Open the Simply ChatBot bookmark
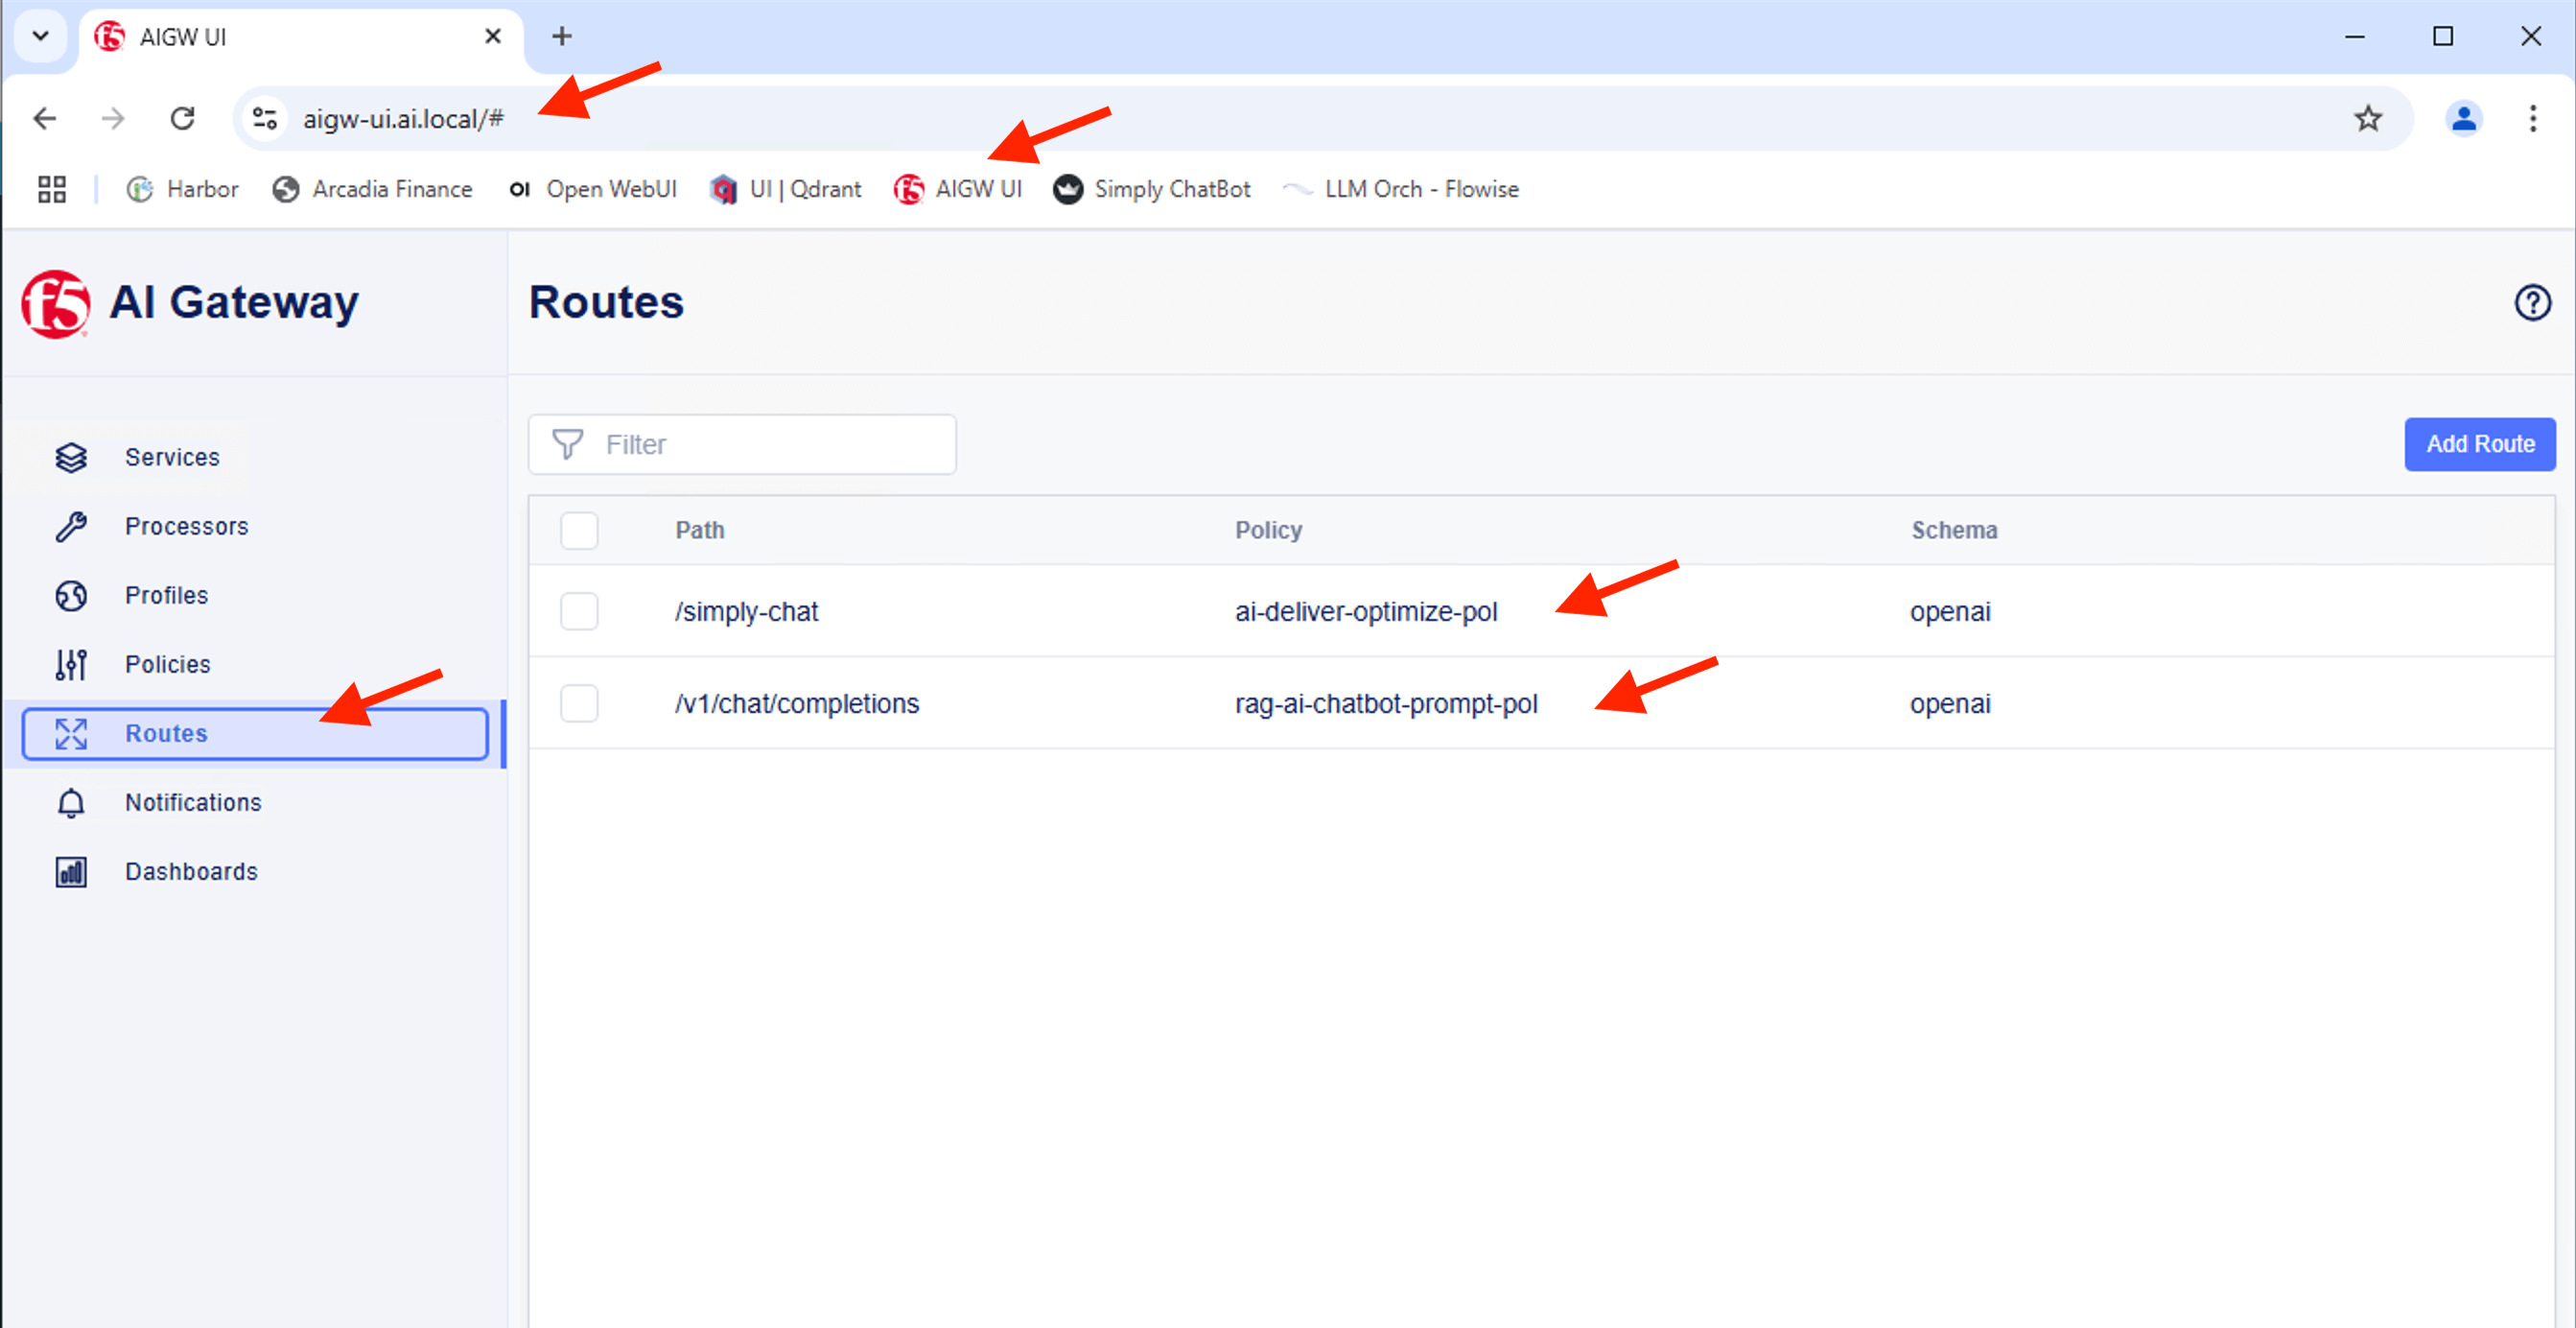Screen dimensions: 2576x1328 point(1151,189)
